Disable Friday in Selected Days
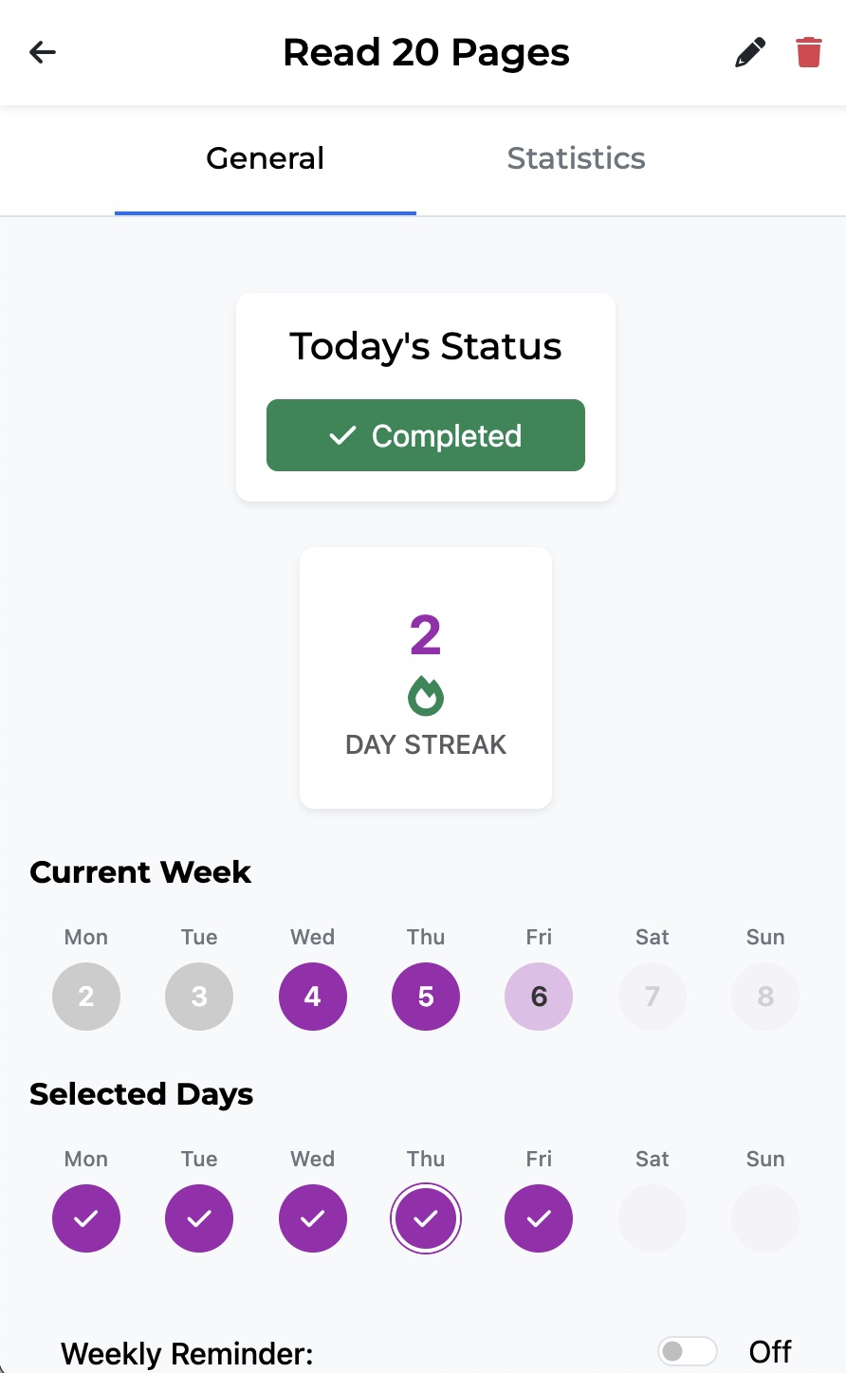Screen dimensions: 846x1373 pyautogui.click(x=539, y=1218)
